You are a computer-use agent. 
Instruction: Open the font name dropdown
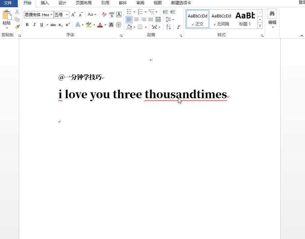click(51, 15)
